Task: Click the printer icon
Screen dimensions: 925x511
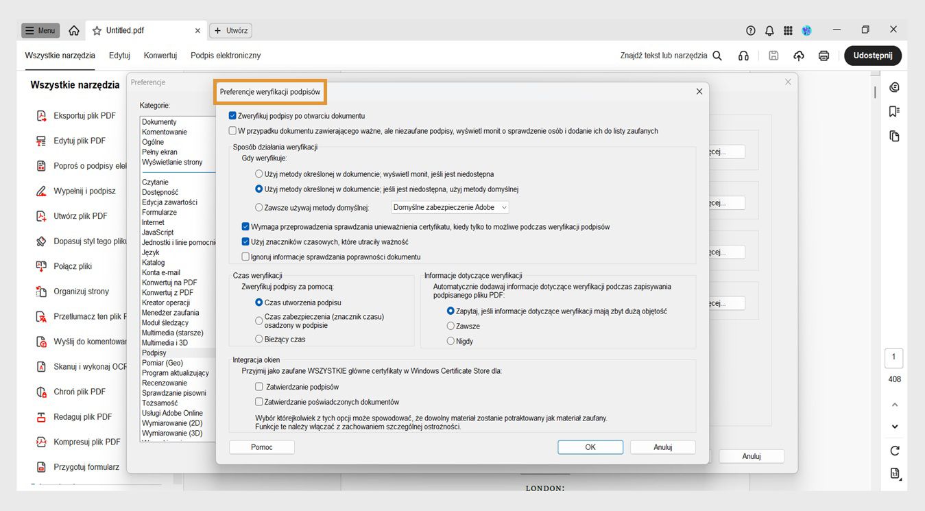Action: coord(824,56)
